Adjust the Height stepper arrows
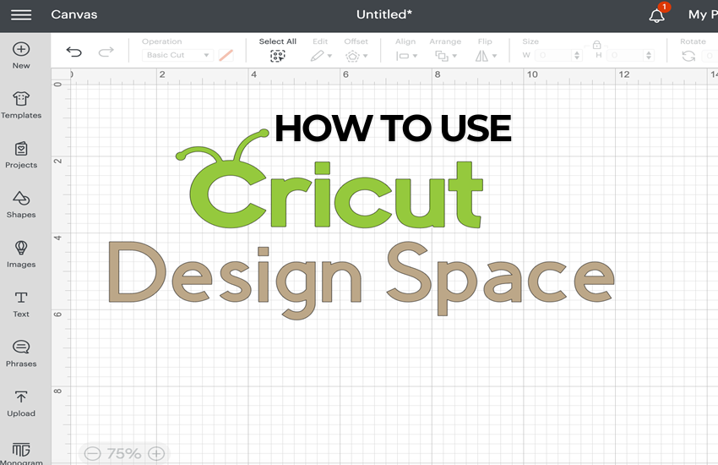The width and height of the screenshot is (718, 465). 649,56
